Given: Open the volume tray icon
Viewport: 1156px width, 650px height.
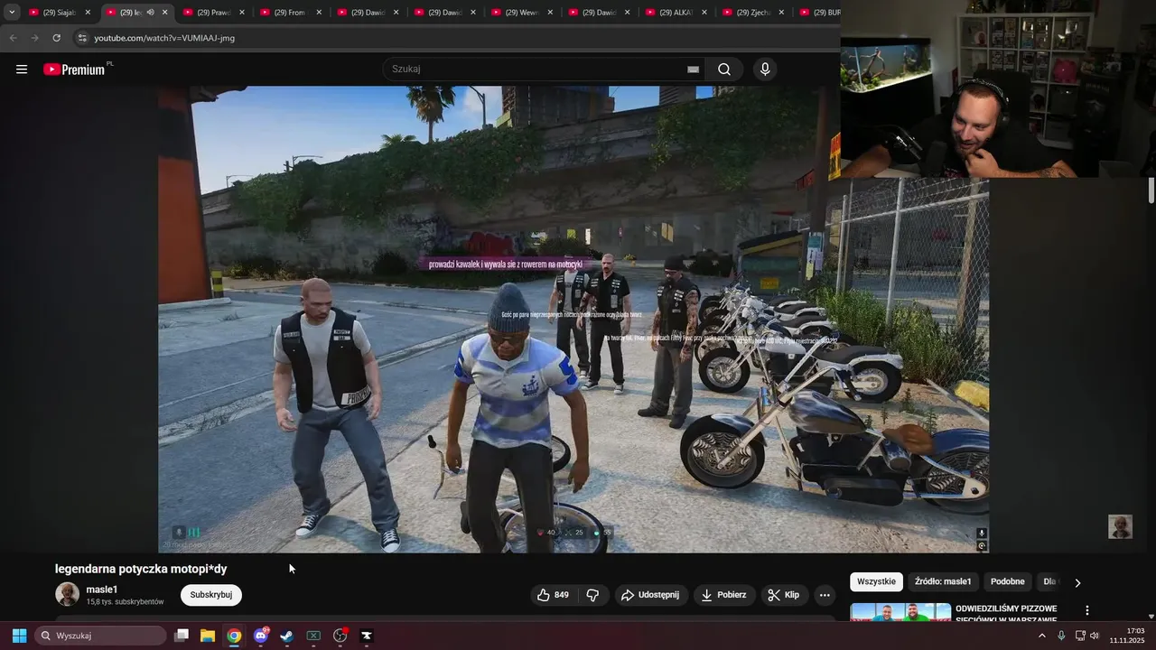Looking at the screenshot, I should [1095, 636].
